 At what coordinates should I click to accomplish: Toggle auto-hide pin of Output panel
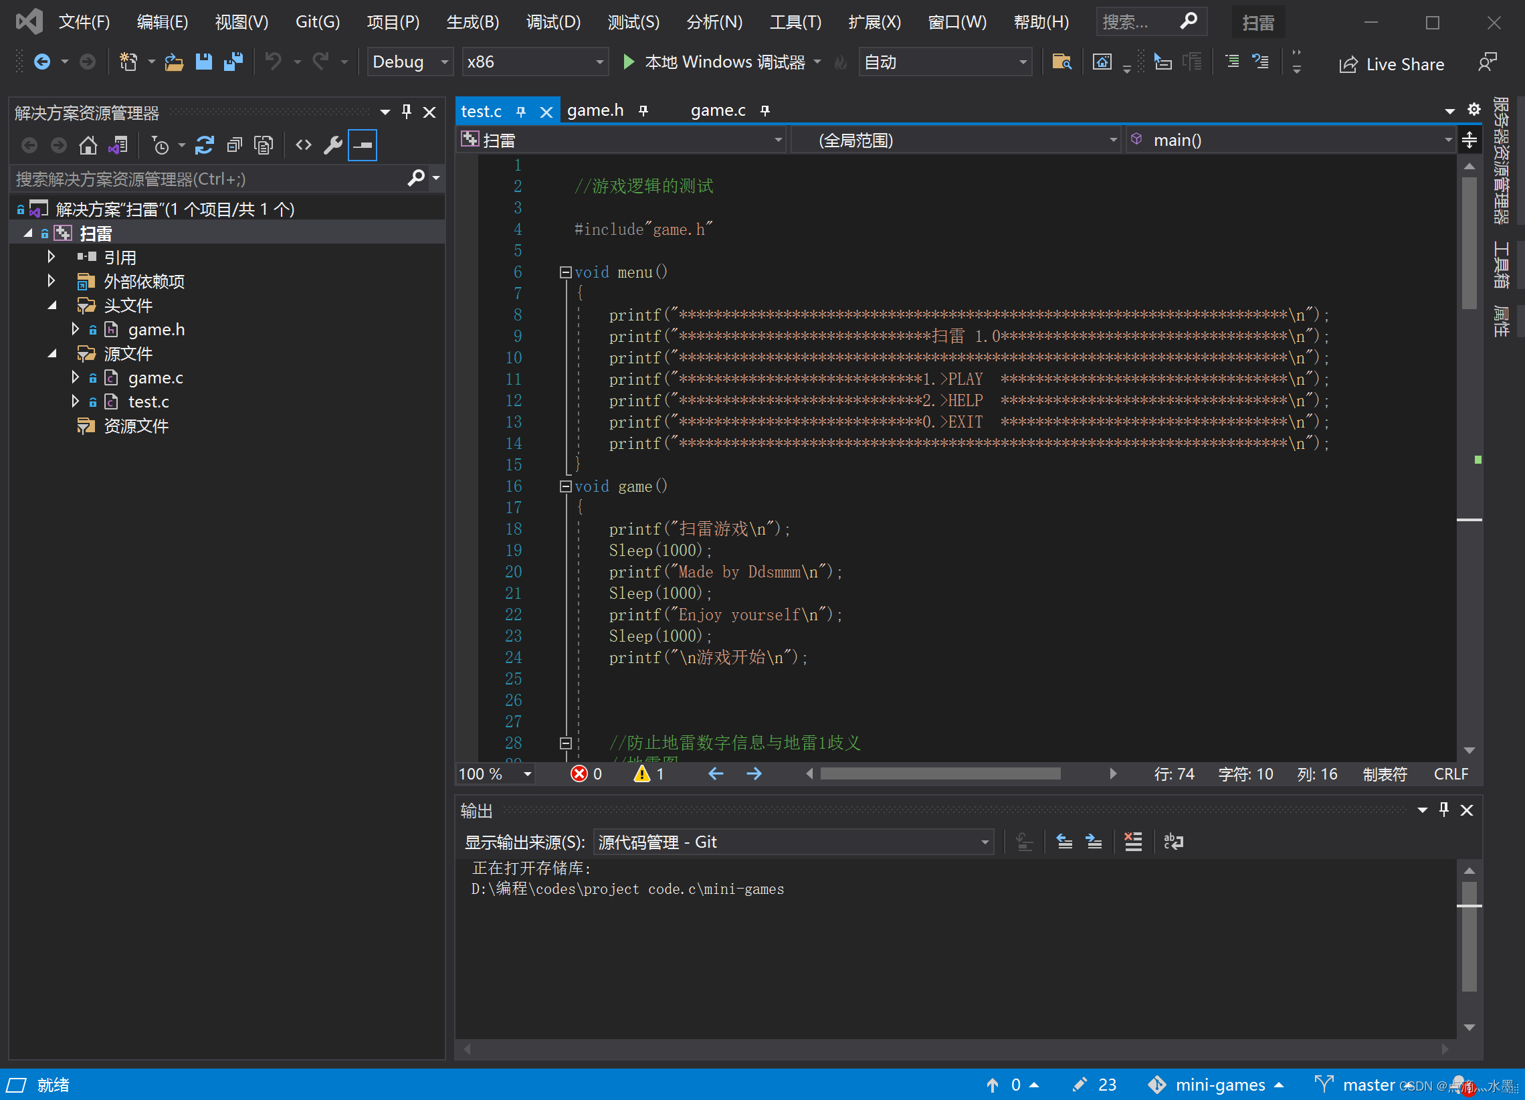coord(1443,810)
